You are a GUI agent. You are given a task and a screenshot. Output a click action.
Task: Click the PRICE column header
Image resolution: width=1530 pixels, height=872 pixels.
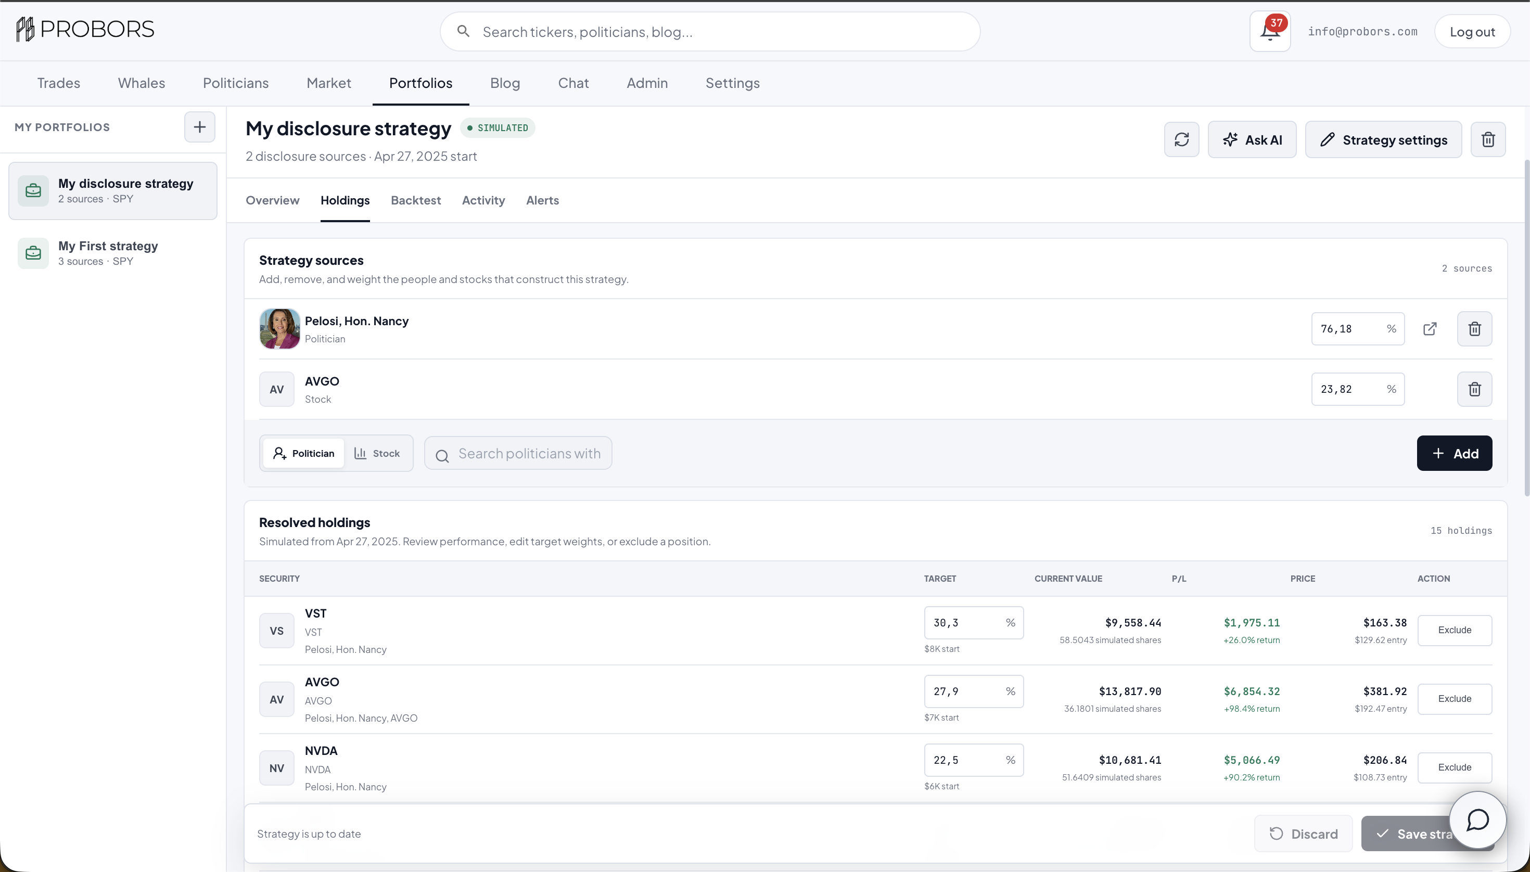point(1303,579)
